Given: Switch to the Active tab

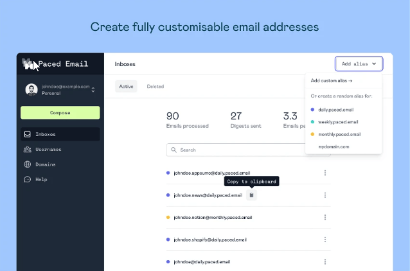Looking at the screenshot, I should pyautogui.click(x=126, y=86).
